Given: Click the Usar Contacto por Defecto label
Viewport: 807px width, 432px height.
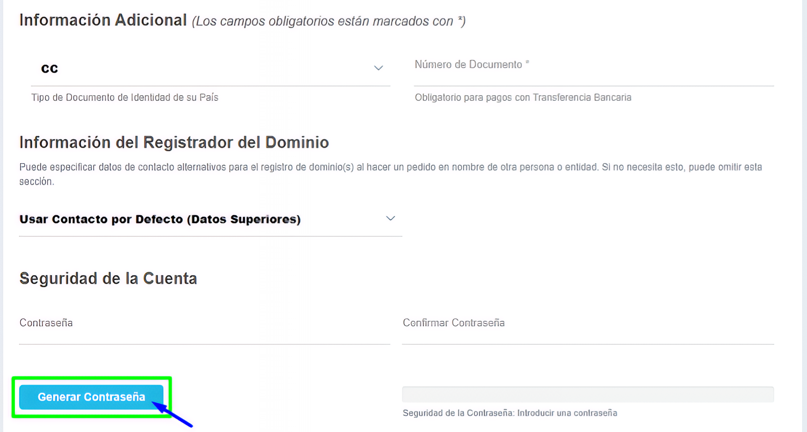Looking at the screenshot, I should click(x=160, y=219).
